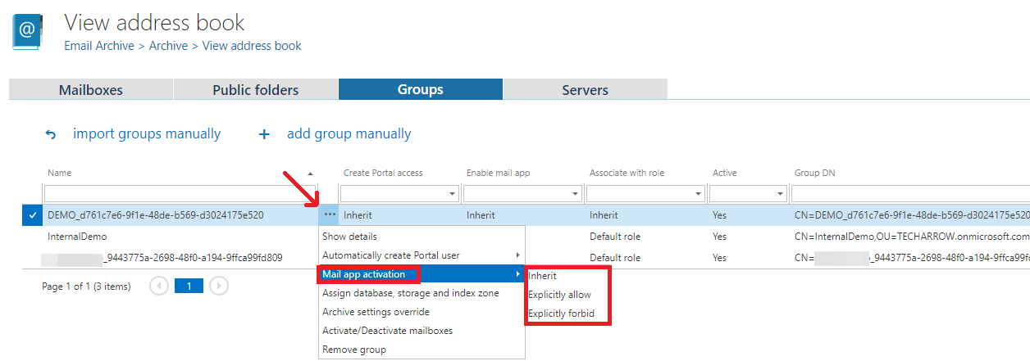Expand the Active column filter dropdown
This screenshot has height=361, width=1030.
tap(780, 194)
